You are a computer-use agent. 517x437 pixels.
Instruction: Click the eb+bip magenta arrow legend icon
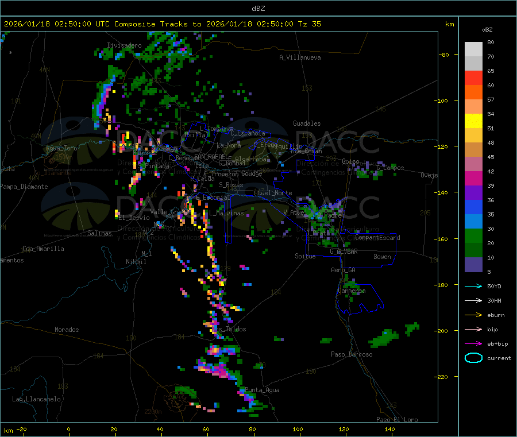coord(473,343)
